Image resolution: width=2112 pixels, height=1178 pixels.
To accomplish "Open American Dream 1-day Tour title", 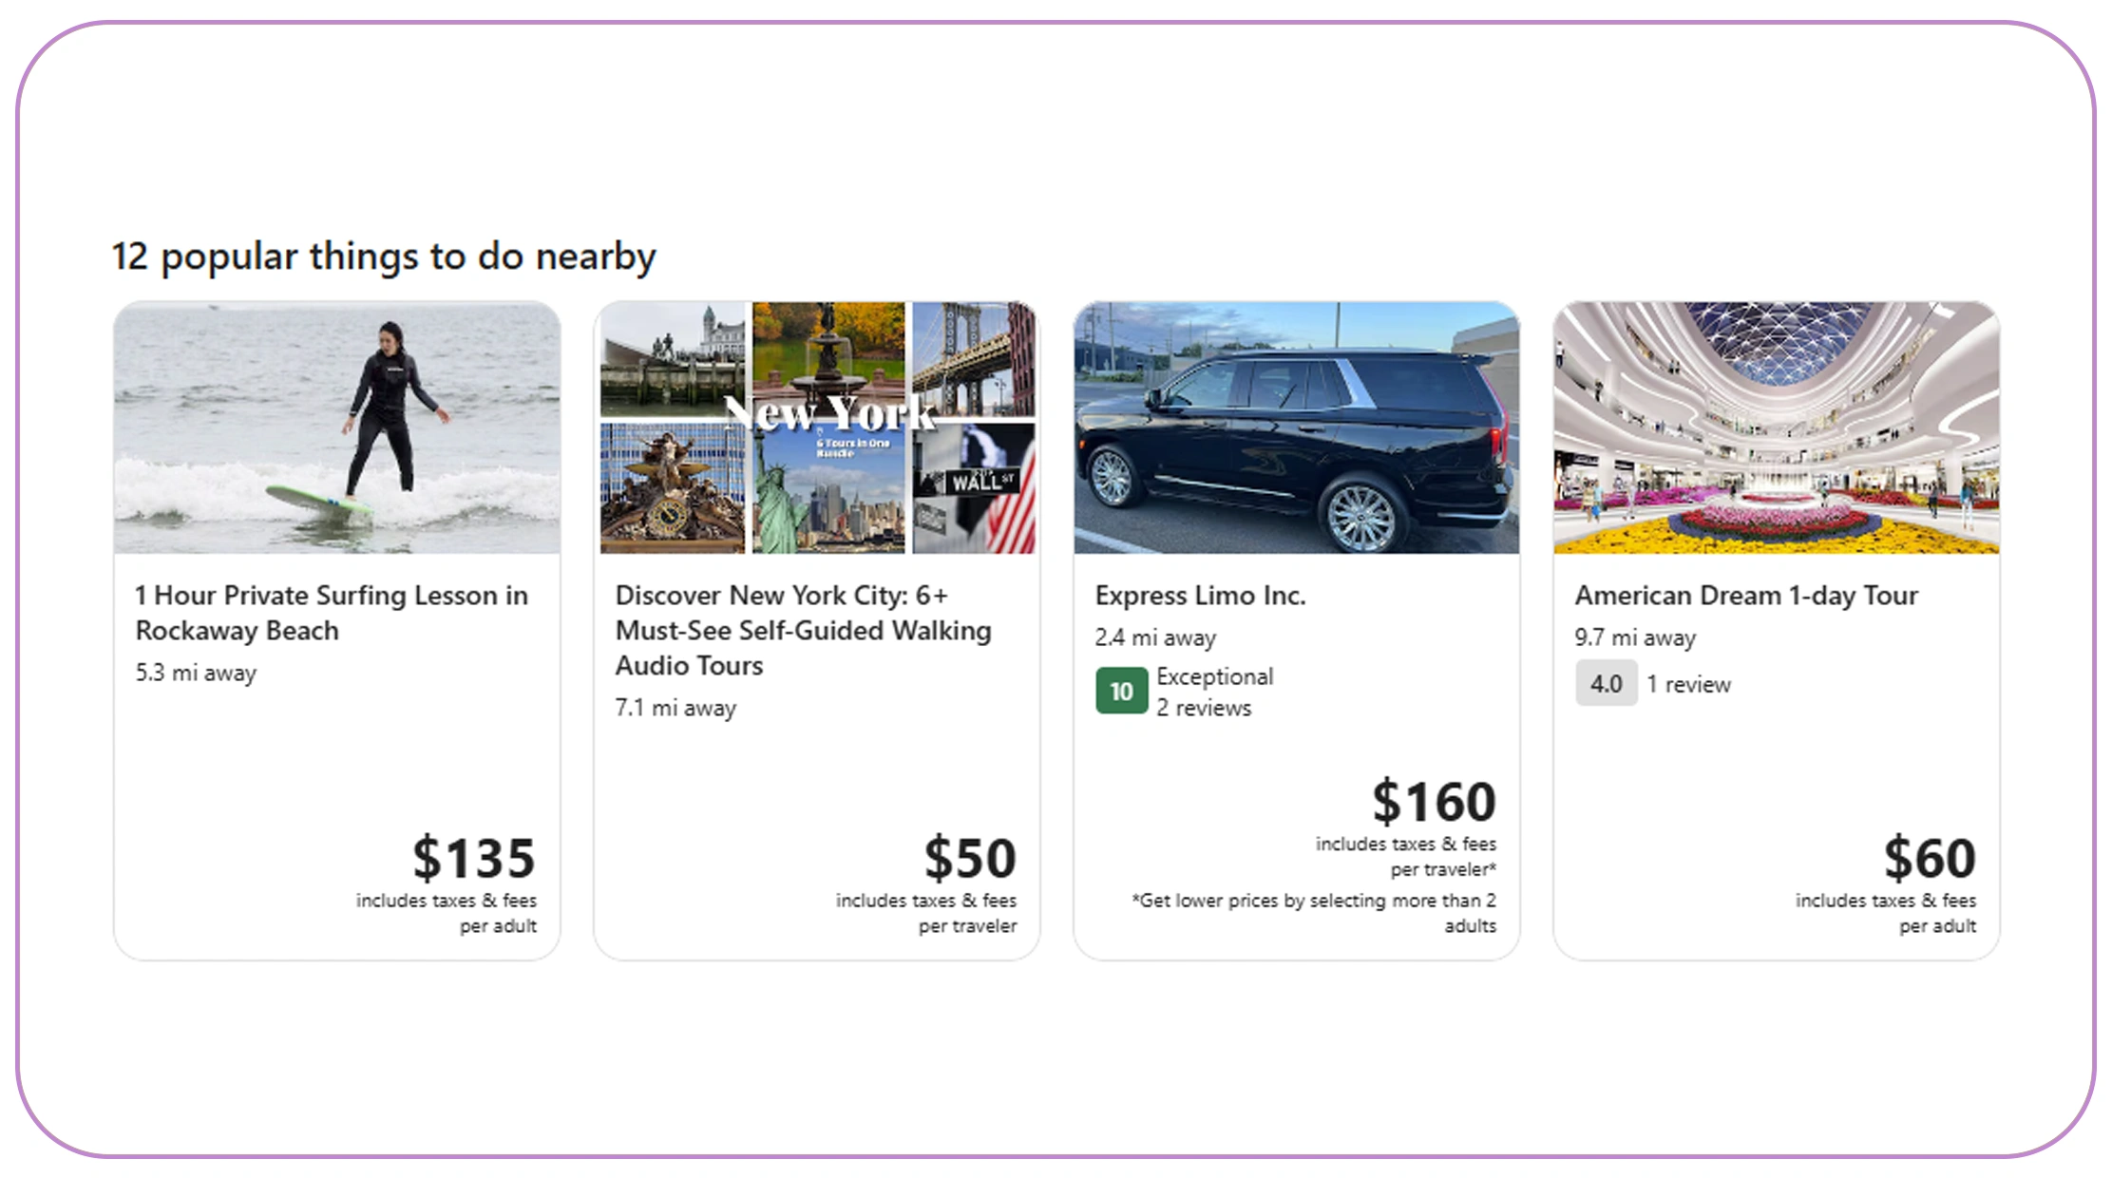I will pyautogui.click(x=1746, y=596).
